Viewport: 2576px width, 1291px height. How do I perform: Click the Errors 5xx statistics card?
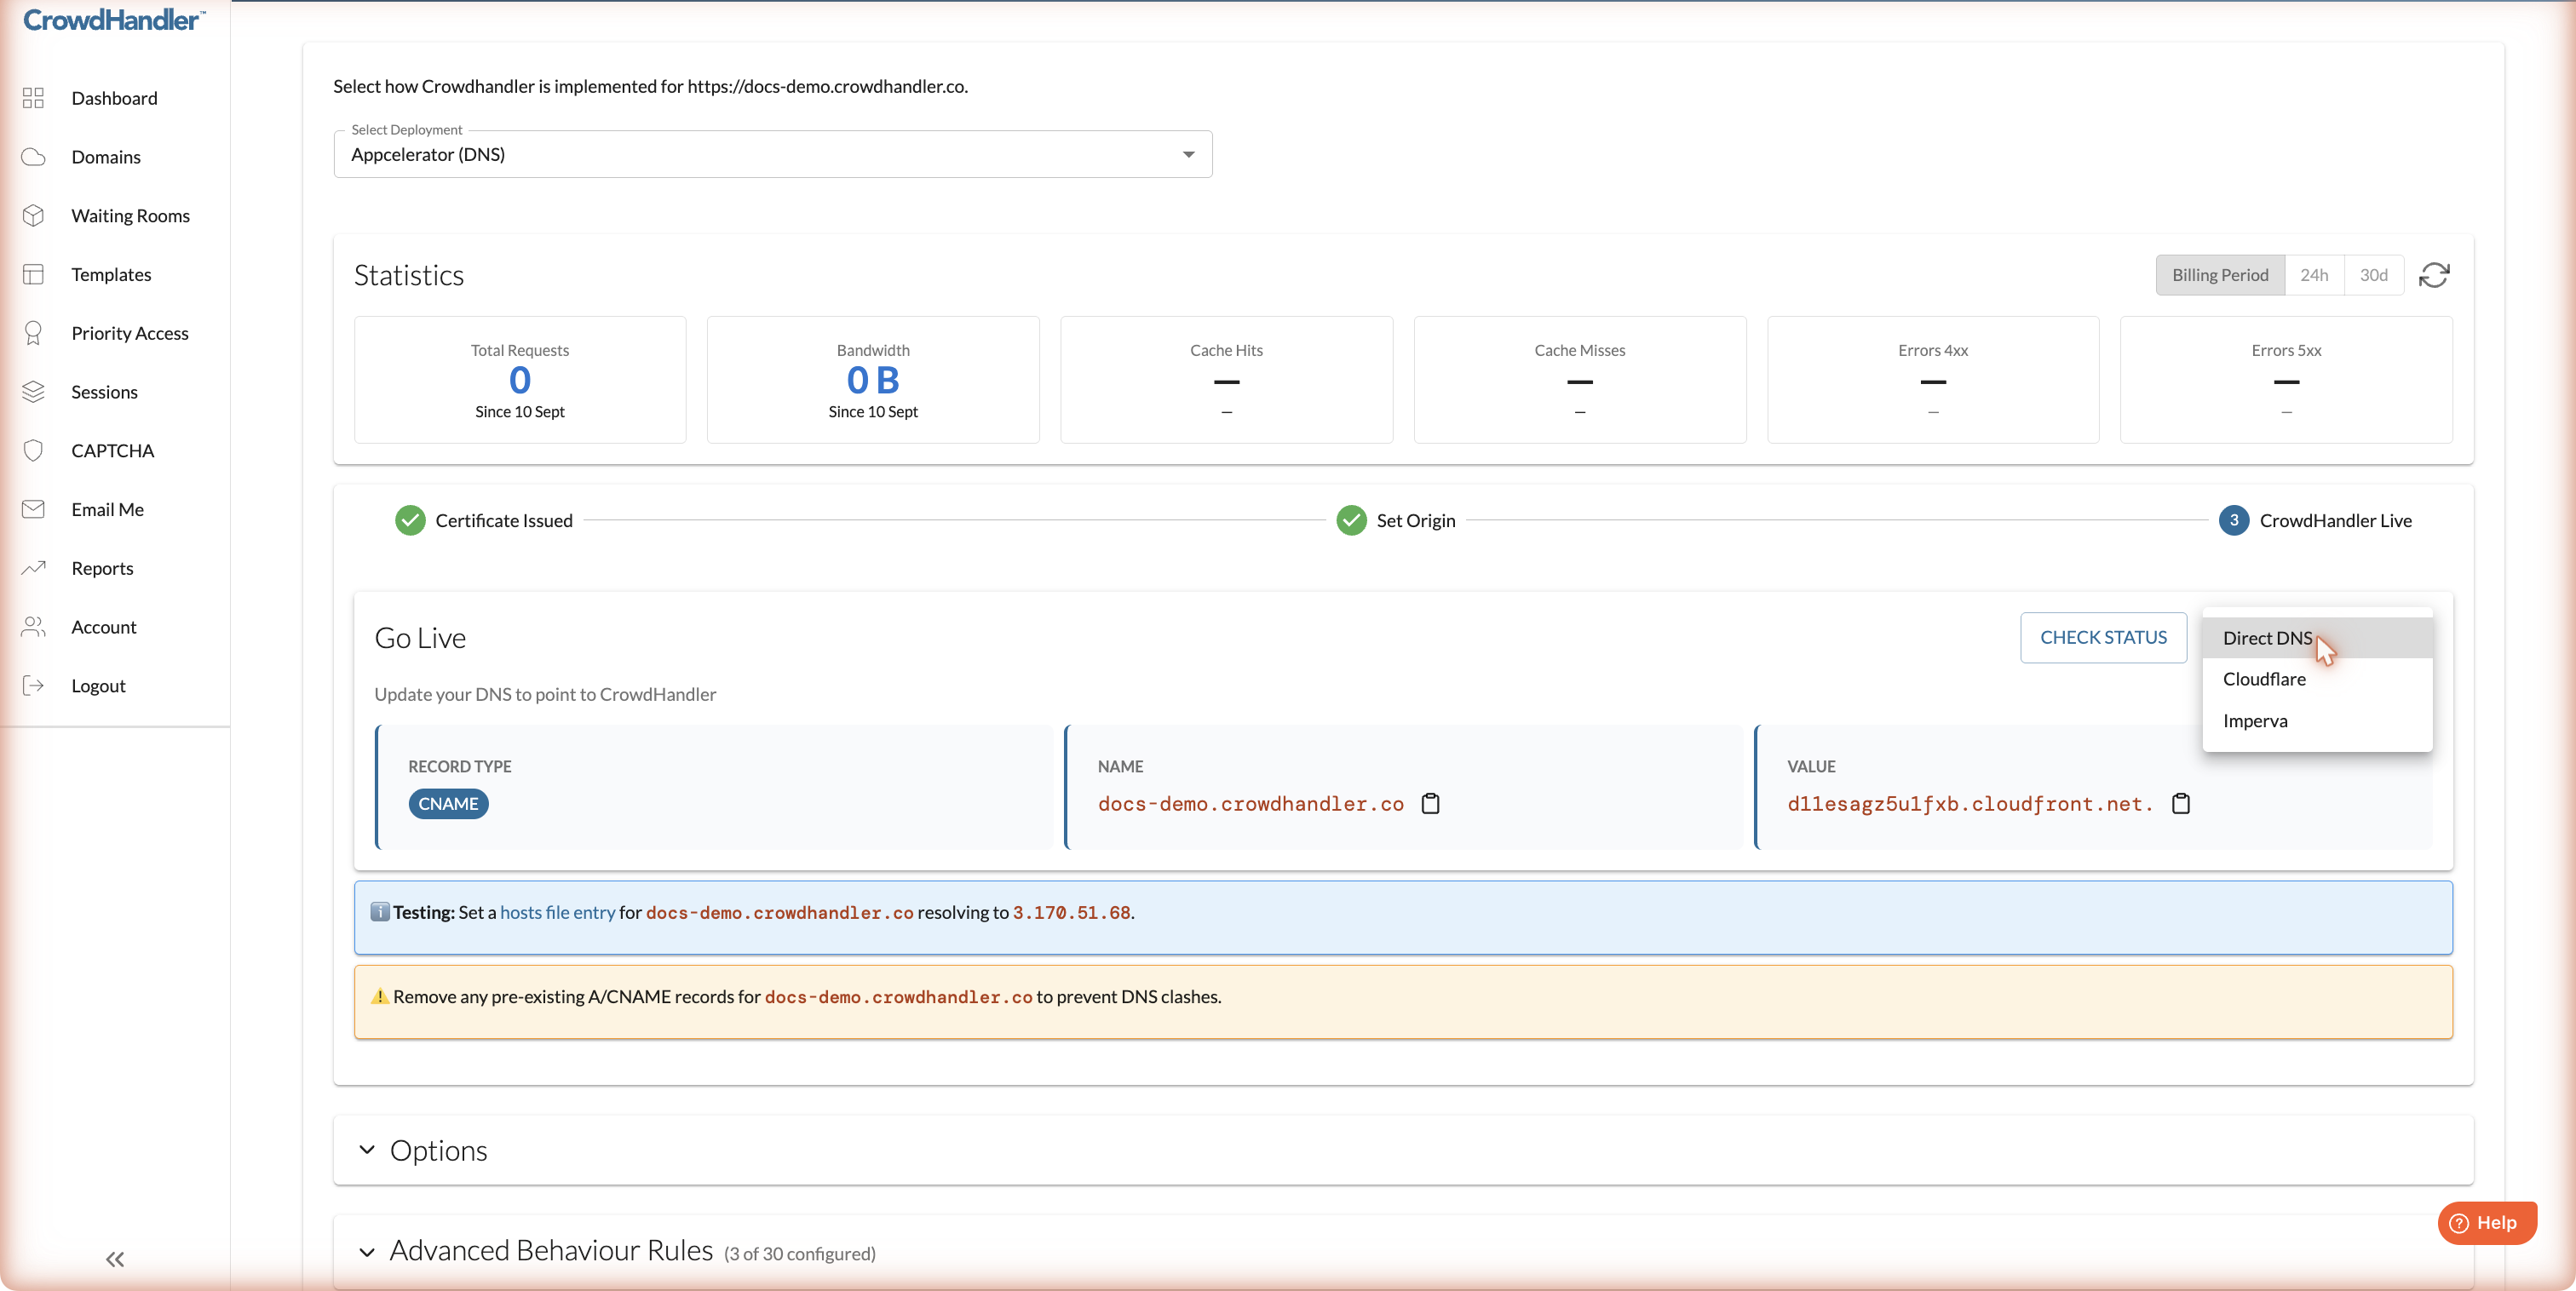pyautogui.click(x=2286, y=380)
